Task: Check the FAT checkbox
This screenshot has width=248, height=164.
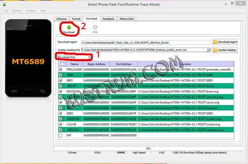Action: click(x=61, y=135)
